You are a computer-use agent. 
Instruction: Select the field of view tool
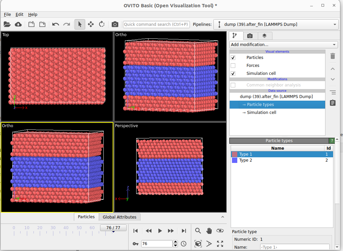tap(209, 244)
